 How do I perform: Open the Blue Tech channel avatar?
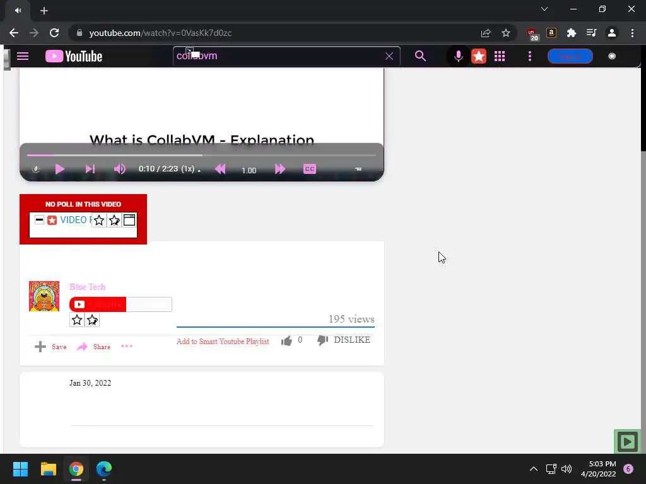tap(44, 296)
